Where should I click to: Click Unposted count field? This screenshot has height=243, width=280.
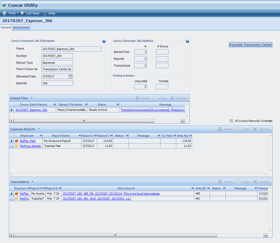(141, 87)
